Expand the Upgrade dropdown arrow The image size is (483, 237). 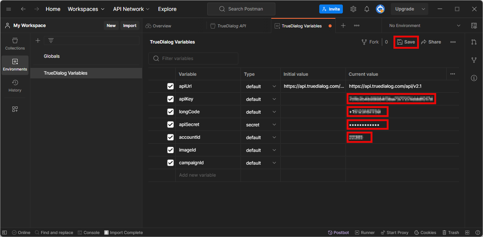[423, 9]
